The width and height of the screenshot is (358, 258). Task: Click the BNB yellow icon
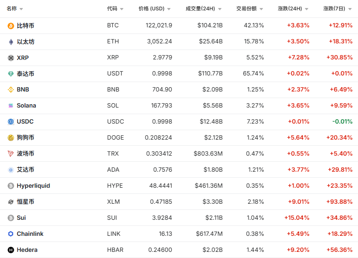point(11,90)
